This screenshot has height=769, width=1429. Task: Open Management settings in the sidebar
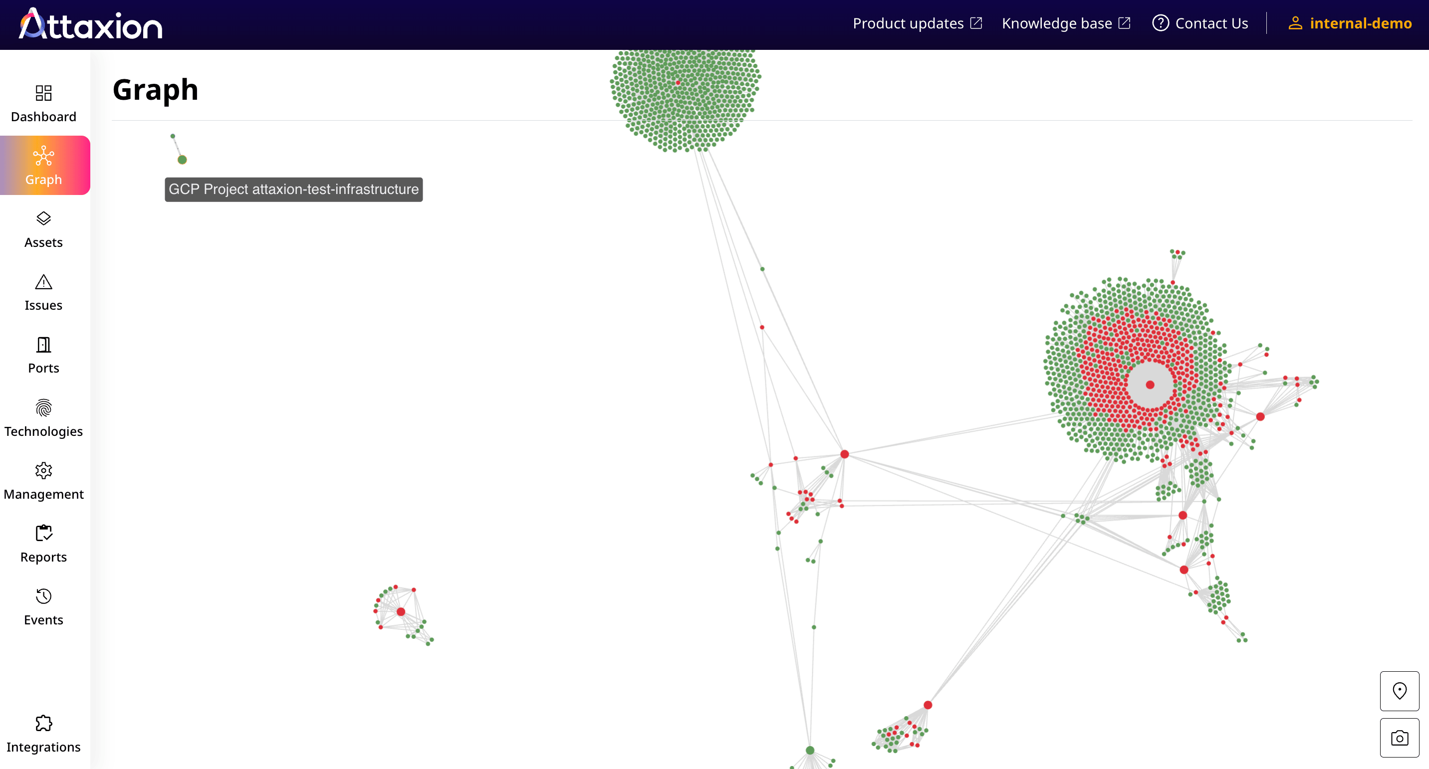(x=43, y=480)
